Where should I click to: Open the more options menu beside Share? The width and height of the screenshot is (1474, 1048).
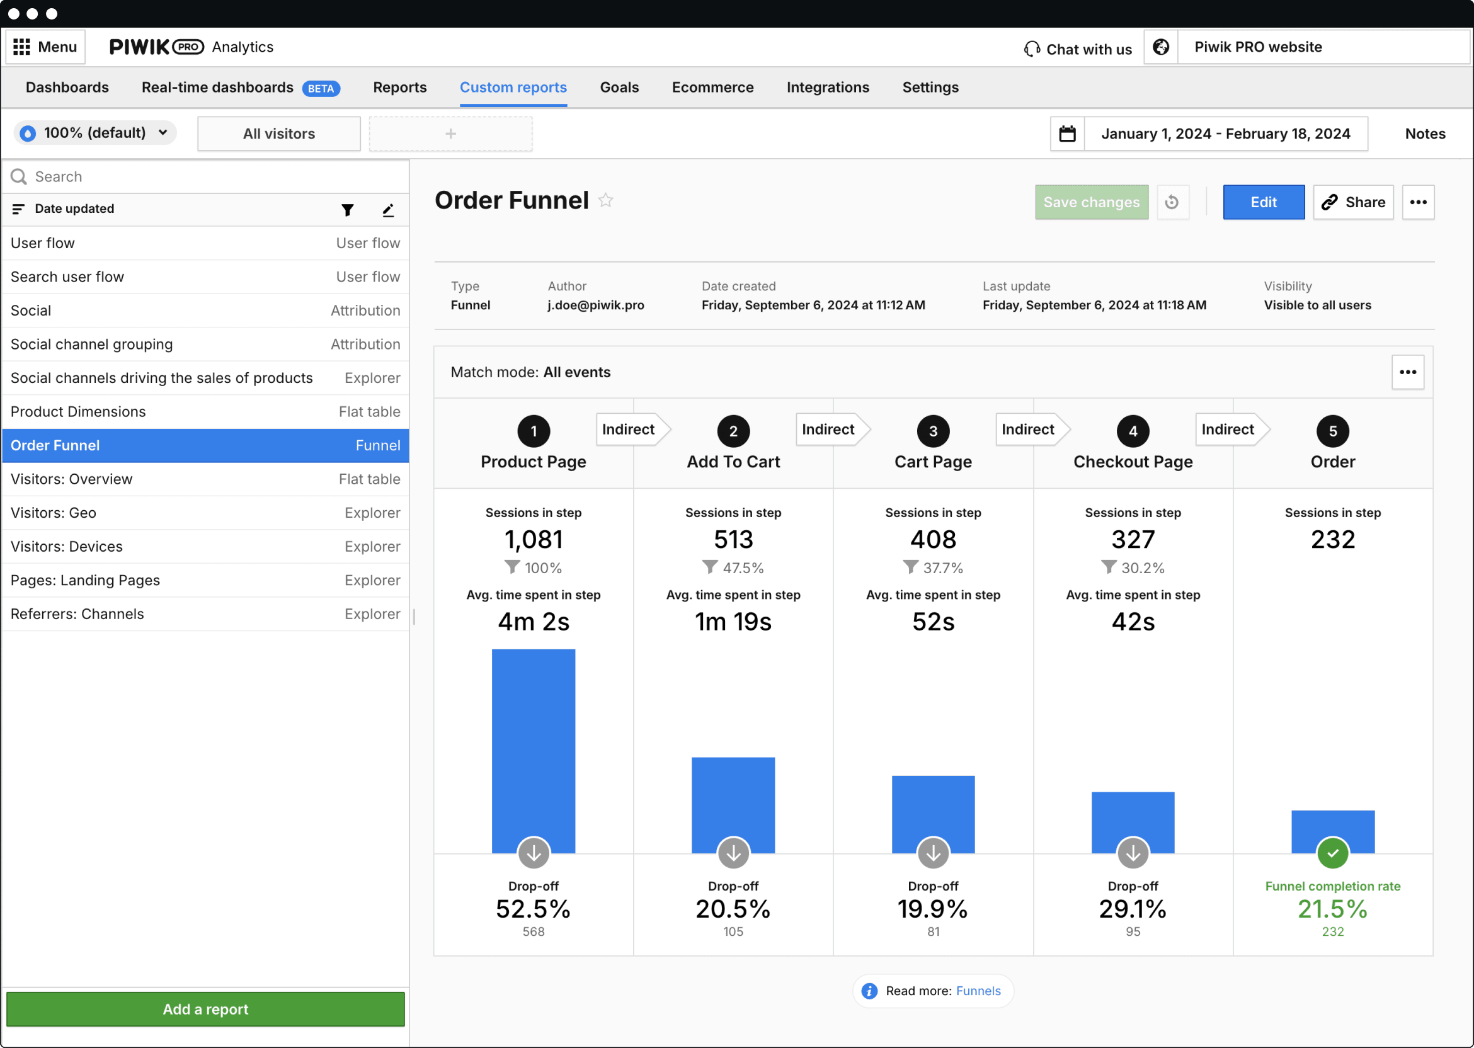tap(1418, 202)
